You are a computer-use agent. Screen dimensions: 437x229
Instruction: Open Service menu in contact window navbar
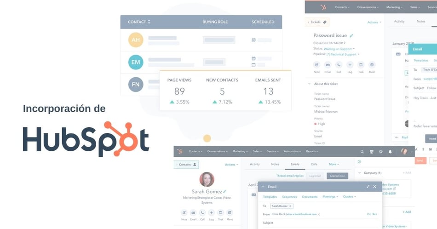(273, 151)
